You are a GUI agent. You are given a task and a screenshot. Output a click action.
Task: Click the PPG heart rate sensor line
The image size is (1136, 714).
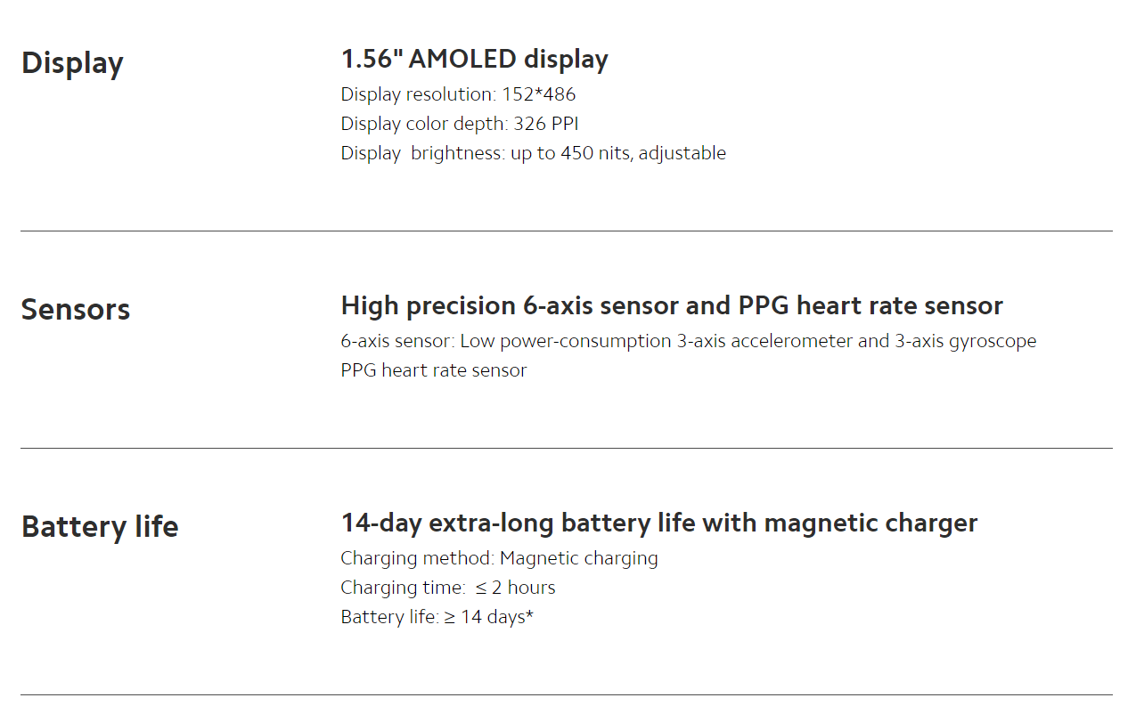click(434, 370)
